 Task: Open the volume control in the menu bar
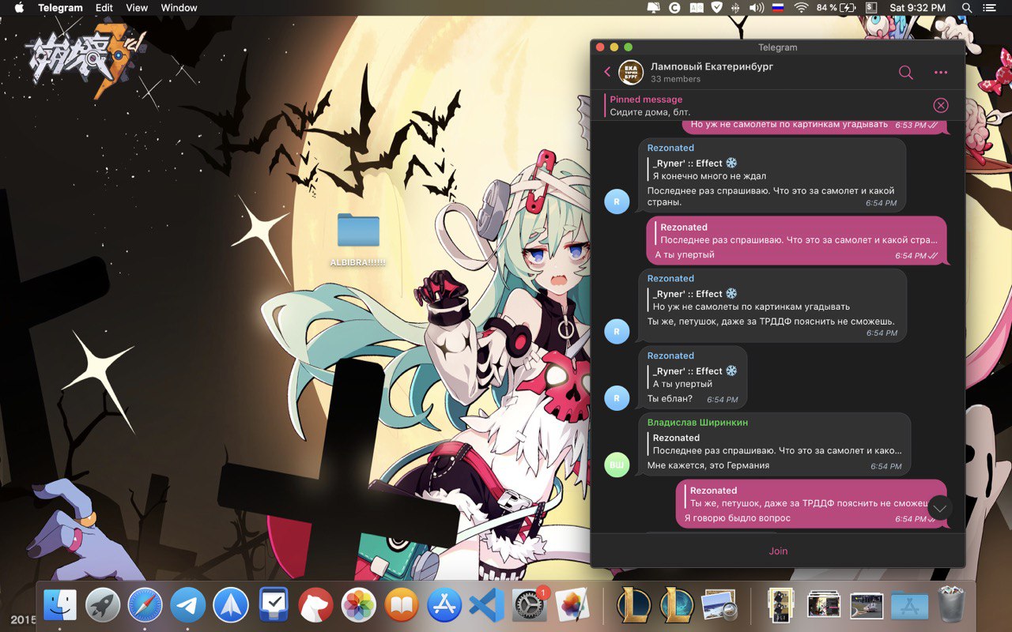pos(757,8)
